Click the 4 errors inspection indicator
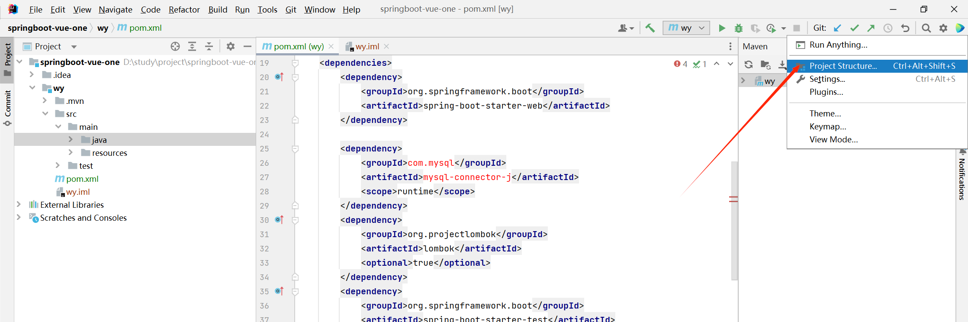Image resolution: width=968 pixels, height=322 pixels. click(x=681, y=64)
